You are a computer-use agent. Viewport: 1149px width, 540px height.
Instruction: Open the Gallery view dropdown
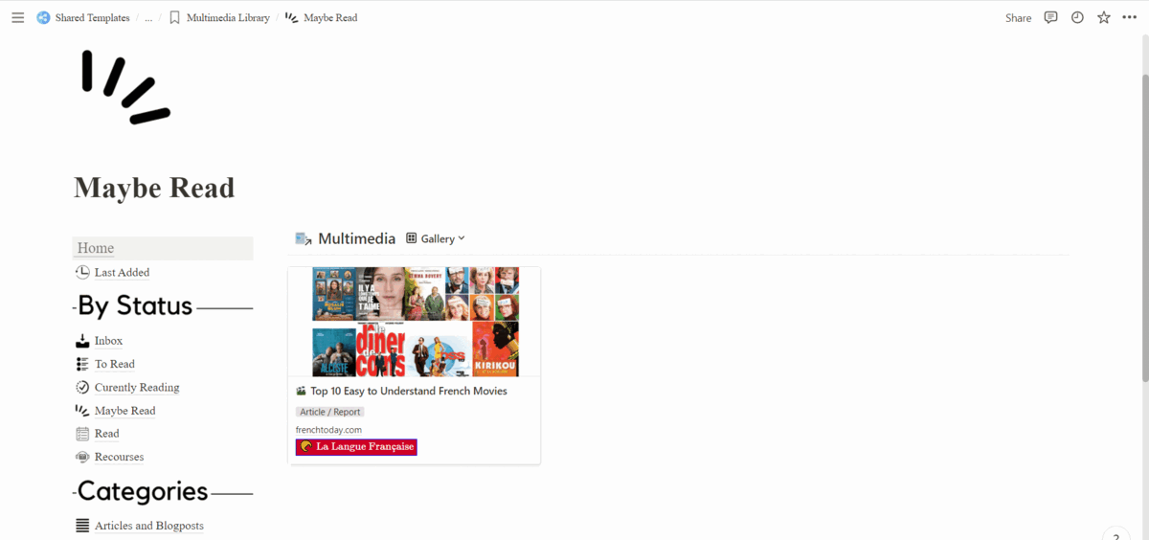coord(436,238)
